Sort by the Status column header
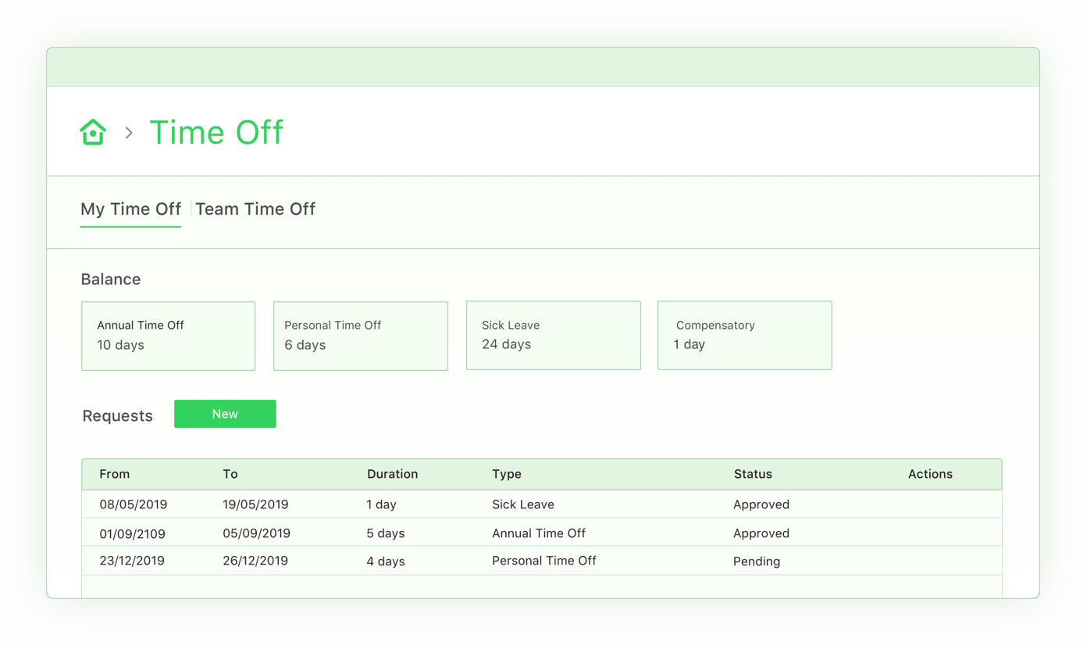This screenshot has width=1087, height=645. [753, 474]
